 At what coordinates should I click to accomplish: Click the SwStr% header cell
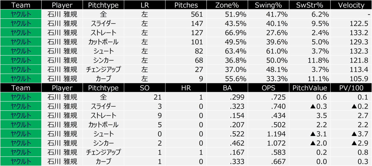(x=310, y=5)
